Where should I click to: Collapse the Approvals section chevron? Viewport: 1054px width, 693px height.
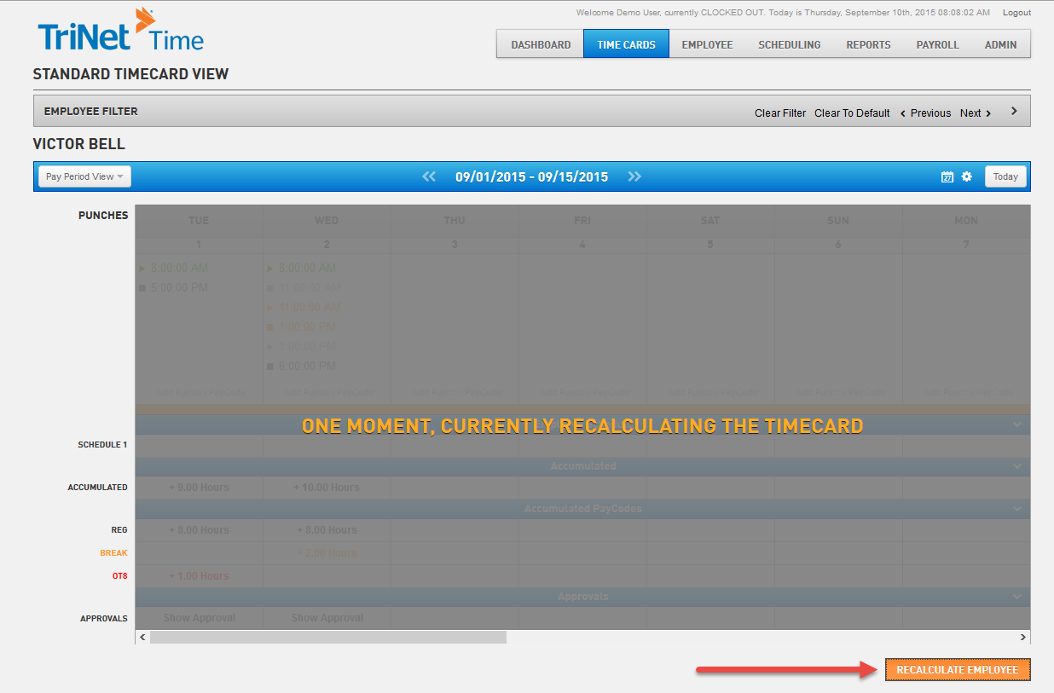(1016, 597)
